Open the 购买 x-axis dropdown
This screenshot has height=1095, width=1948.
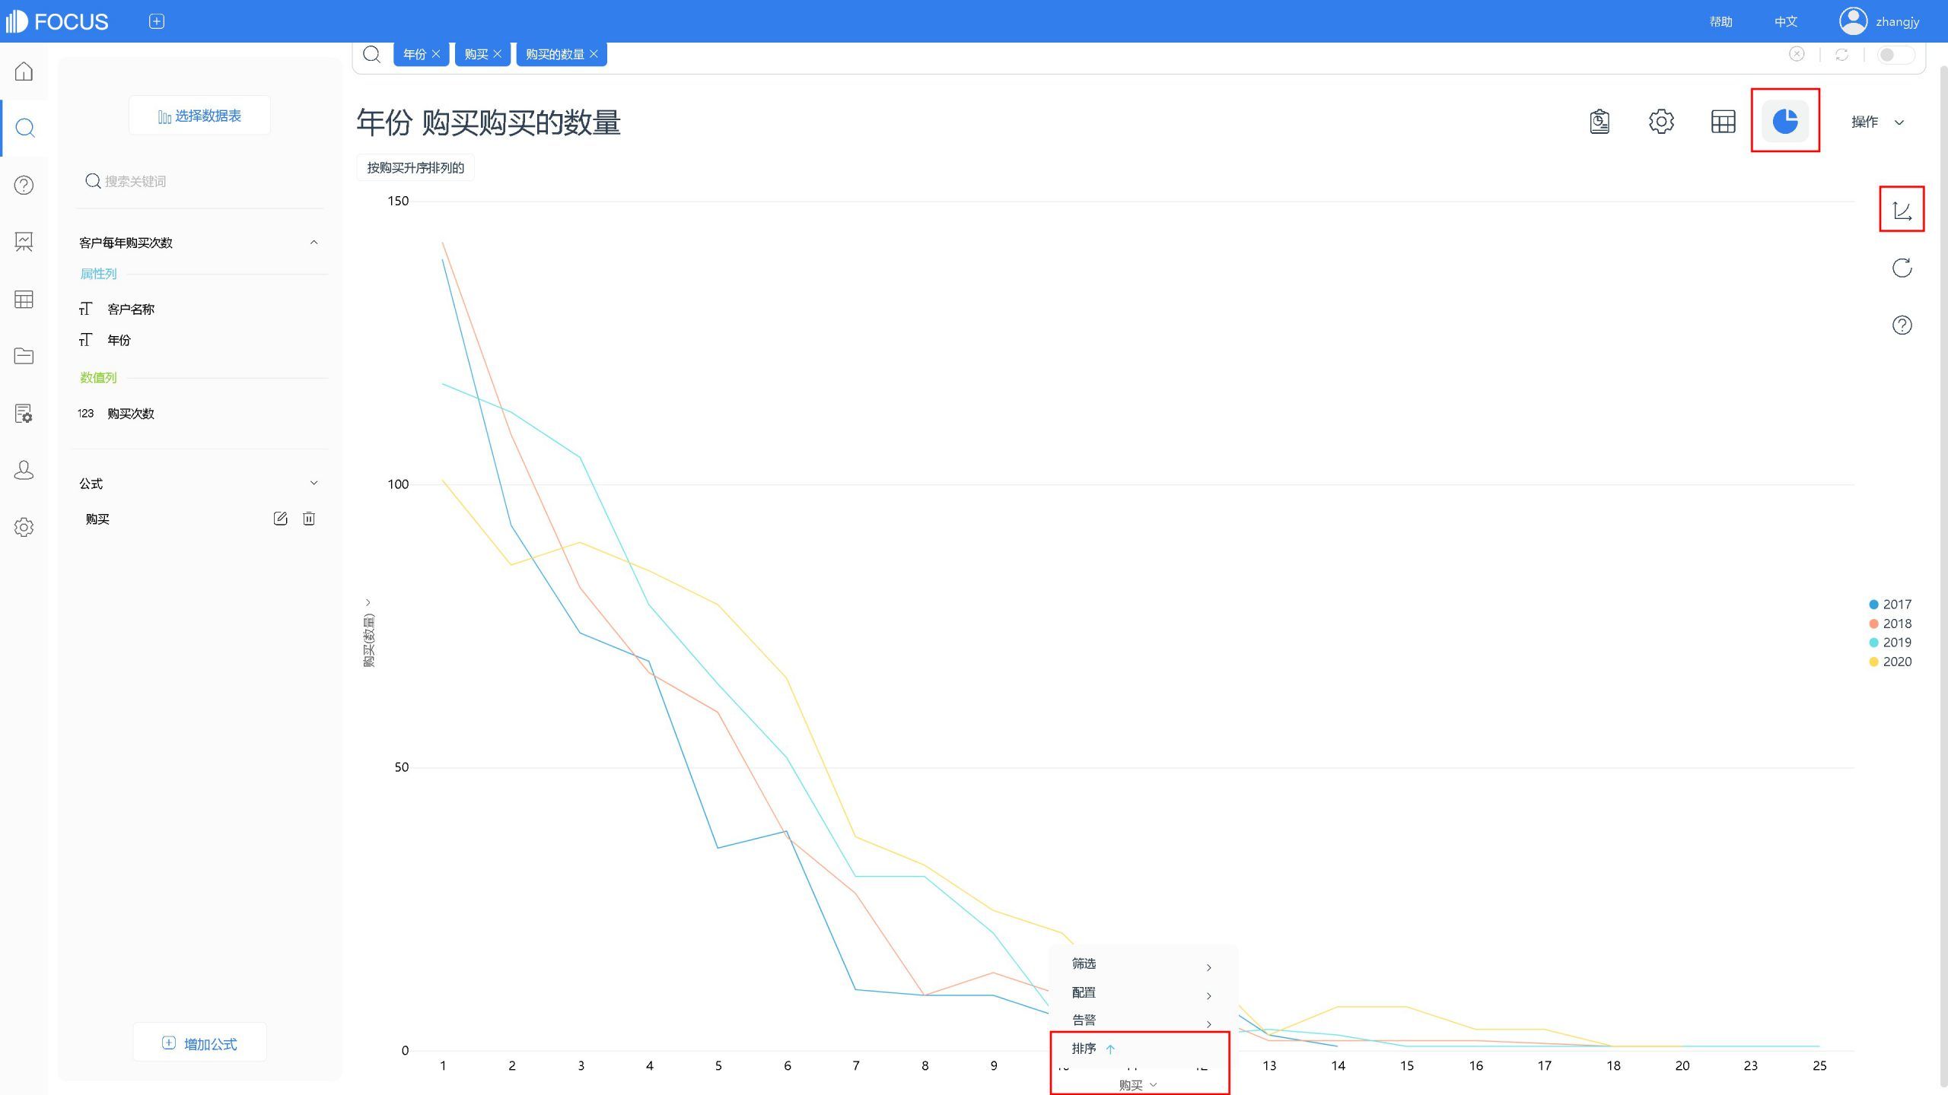[x=1138, y=1085]
